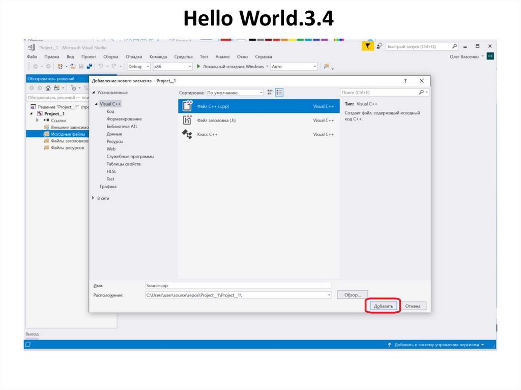Select Файлы ресурсов folder in Solution Explorer

coord(68,148)
